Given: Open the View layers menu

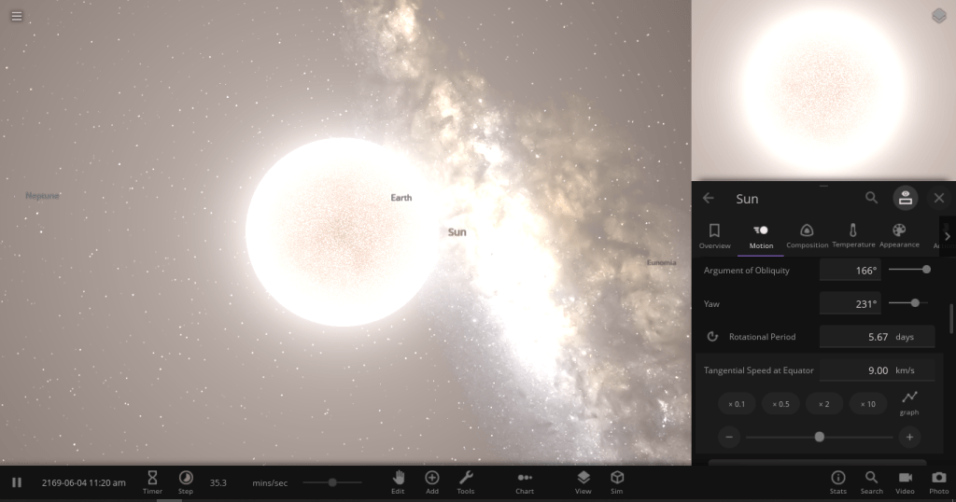Looking at the screenshot, I should coord(583,481).
